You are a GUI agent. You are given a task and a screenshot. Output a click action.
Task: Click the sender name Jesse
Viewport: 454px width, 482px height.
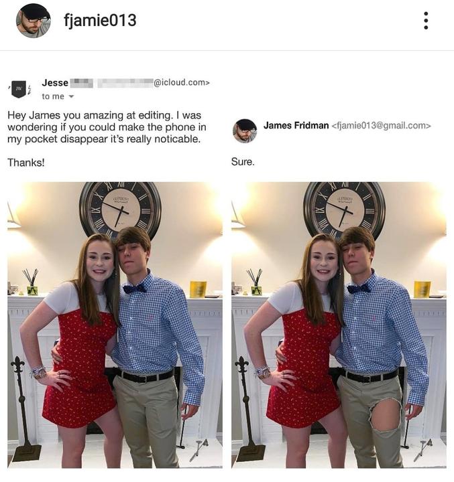55,83
